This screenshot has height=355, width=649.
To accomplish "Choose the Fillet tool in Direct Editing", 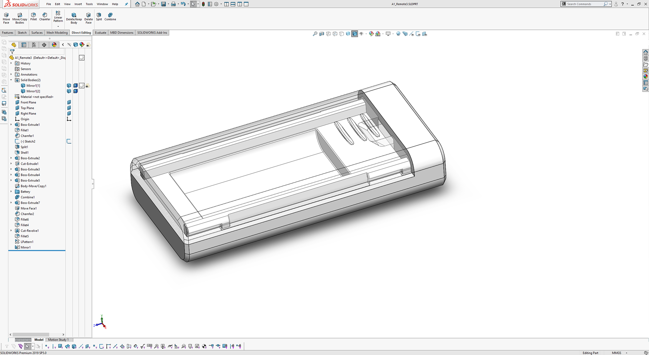I will pos(33,17).
